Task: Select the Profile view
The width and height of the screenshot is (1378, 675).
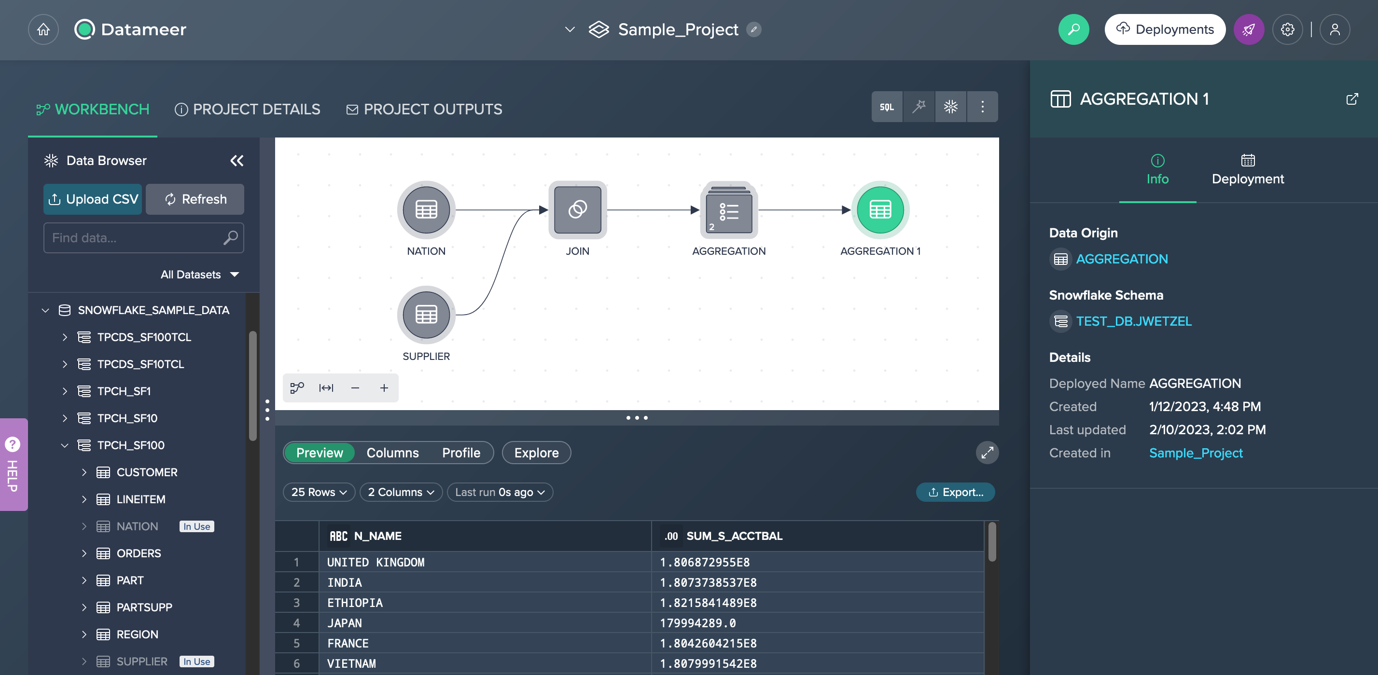Action: pyautogui.click(x=461, y=453)
